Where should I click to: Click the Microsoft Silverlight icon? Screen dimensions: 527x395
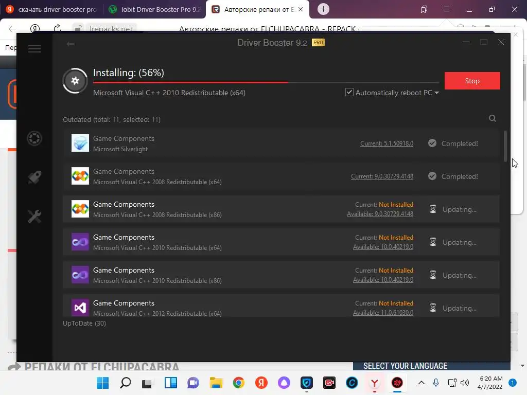[80, 143]
